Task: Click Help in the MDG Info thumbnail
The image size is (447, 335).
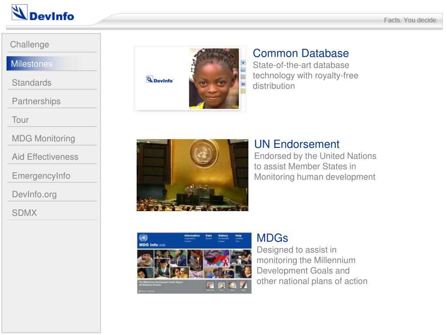Action: pyautogui.click(x=238, y=236)
